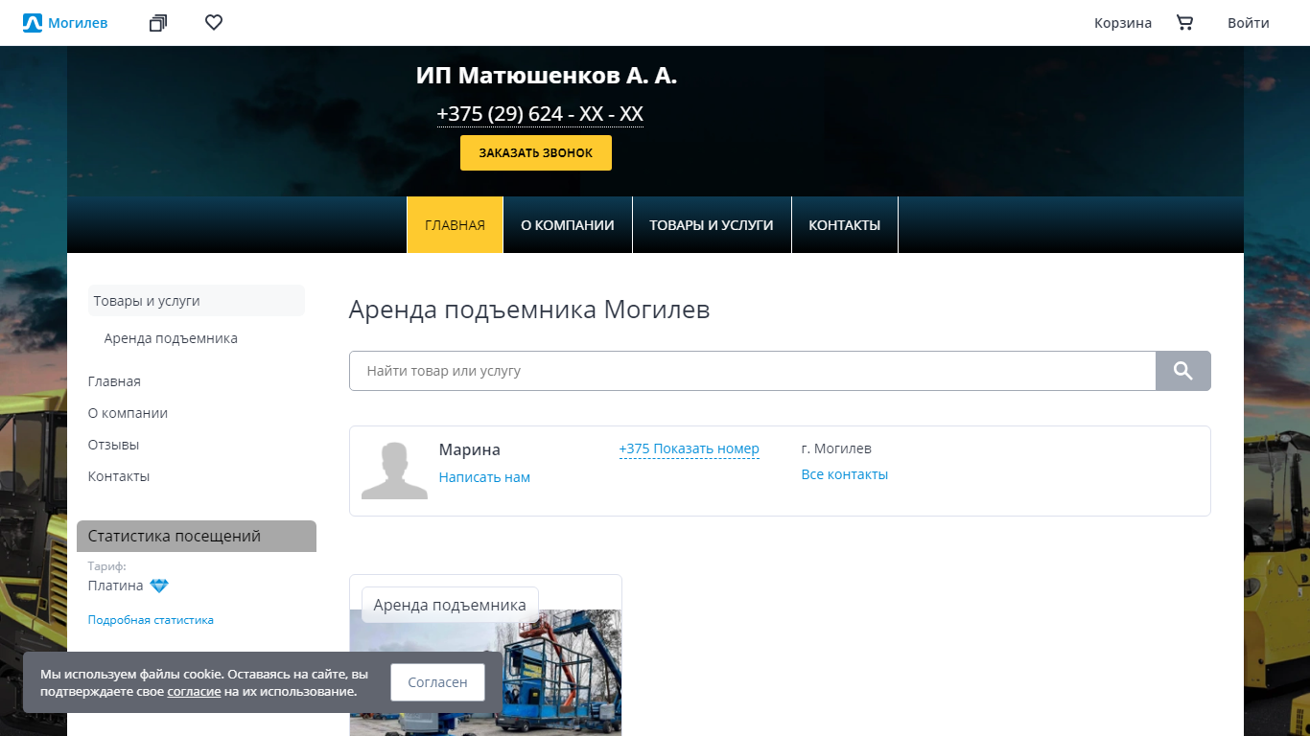Click the Аренда подъемника category label on the card
Image resolution: width=1310 pixels, height=736 pixels.
point(450,605)
